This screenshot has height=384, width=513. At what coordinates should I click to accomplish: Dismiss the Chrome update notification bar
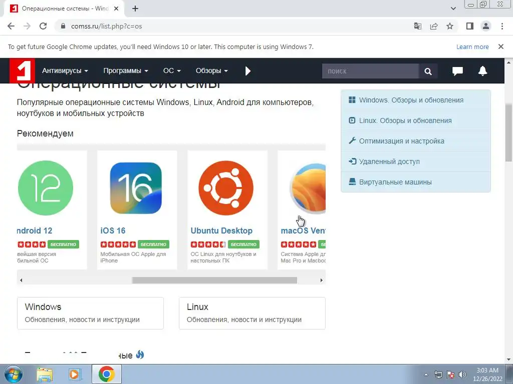(x=501, y=46)
